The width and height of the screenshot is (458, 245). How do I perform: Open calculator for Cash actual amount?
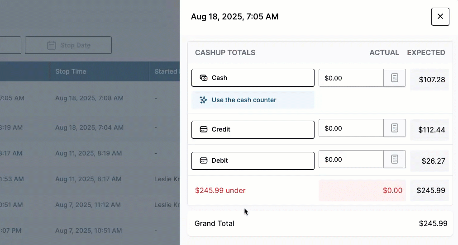[x=394, y=78]
